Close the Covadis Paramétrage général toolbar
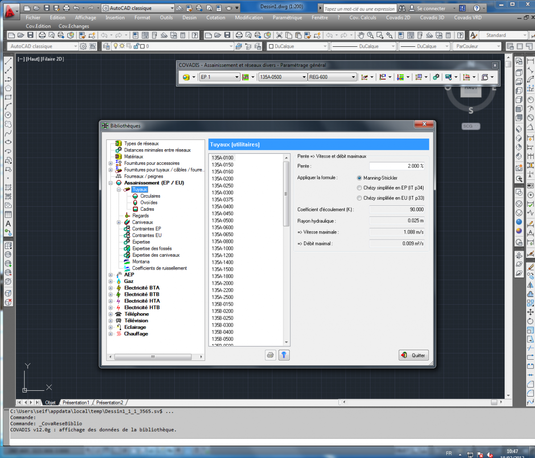This screenshot has width=535, height=458. tap(495, 65)
